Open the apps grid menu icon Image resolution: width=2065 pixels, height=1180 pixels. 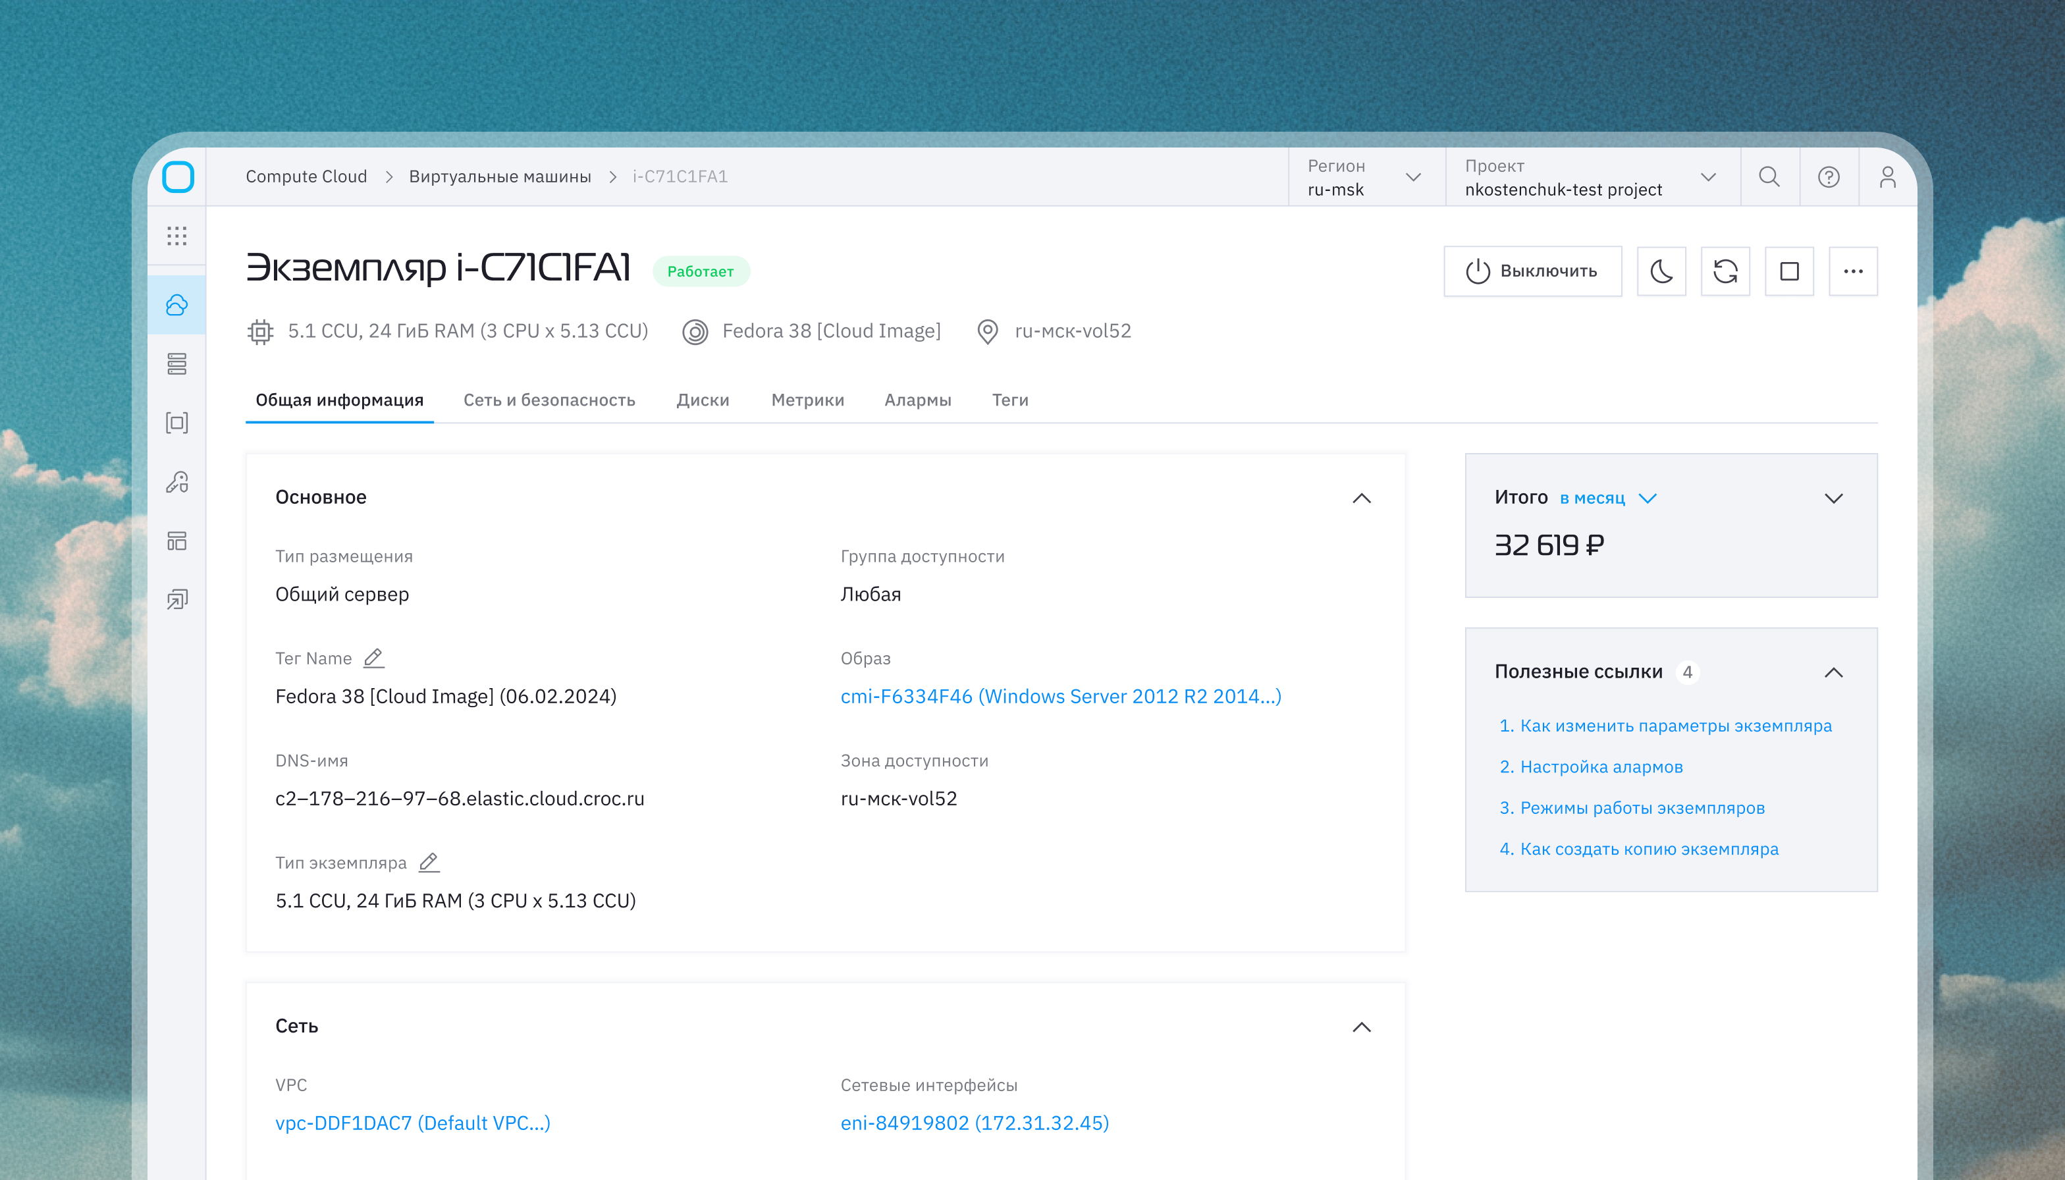click(176, 236)
